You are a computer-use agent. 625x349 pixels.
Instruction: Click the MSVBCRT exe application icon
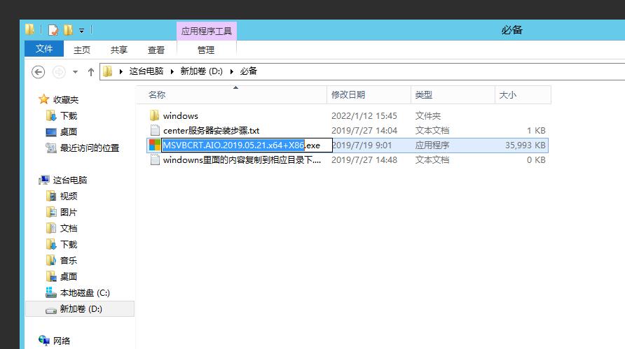tap(155, 145)
